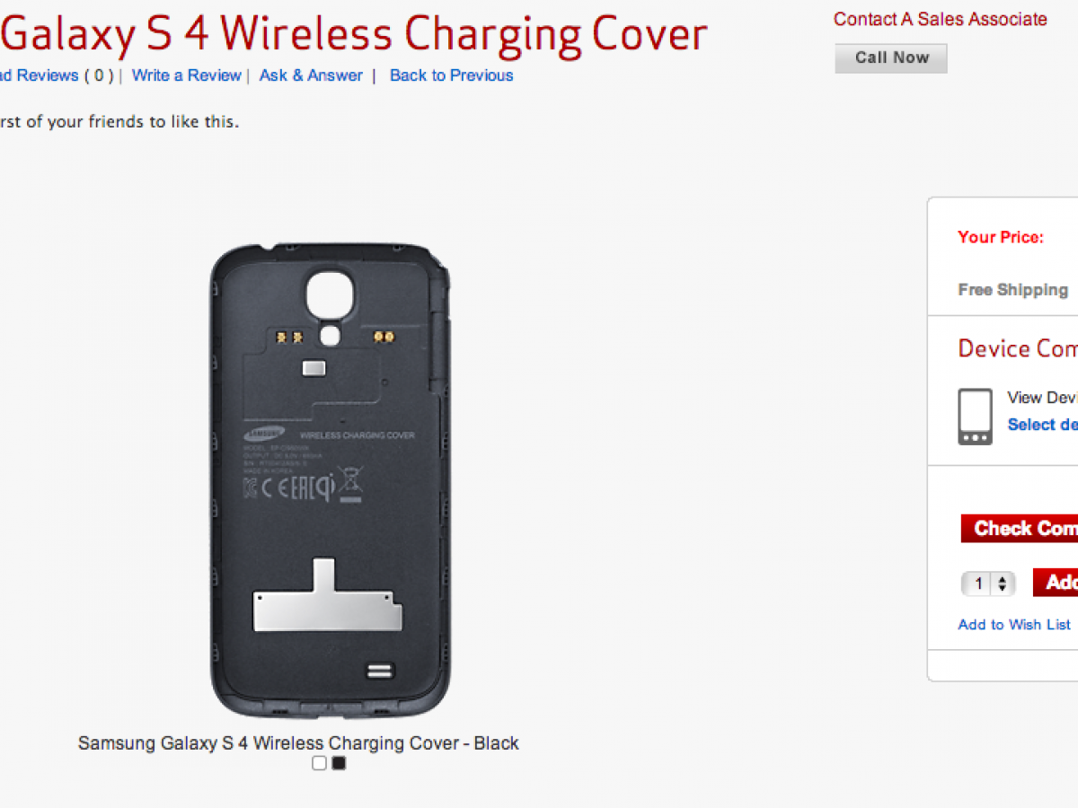Click Add to Wish List link
The image size is (1078, 808).
tap(1014, 624)
